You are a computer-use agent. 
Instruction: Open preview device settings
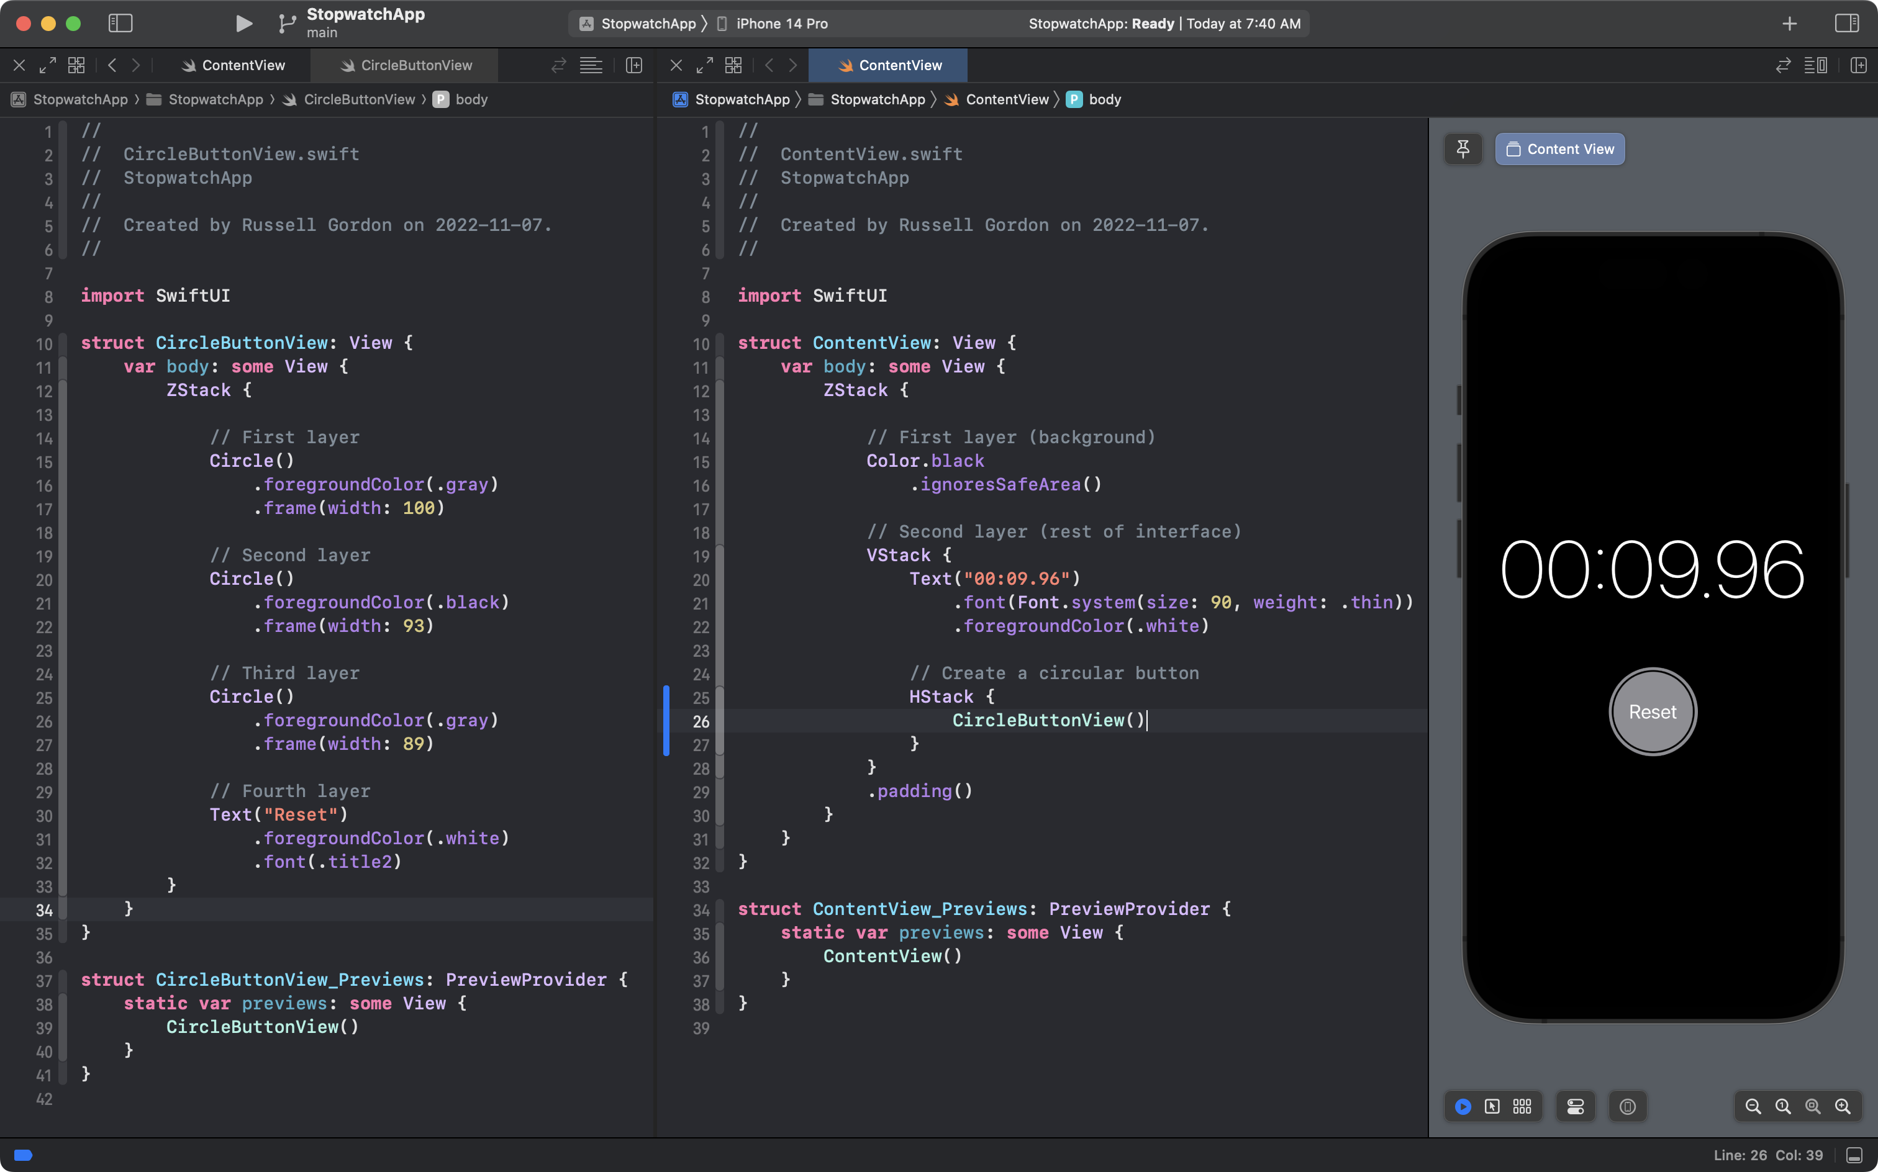(x=1626, y=1106)
